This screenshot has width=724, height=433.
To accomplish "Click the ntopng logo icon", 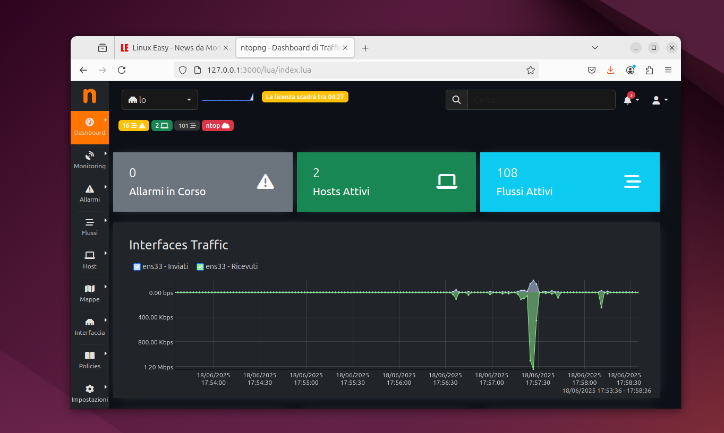I will tap(90, 96).
